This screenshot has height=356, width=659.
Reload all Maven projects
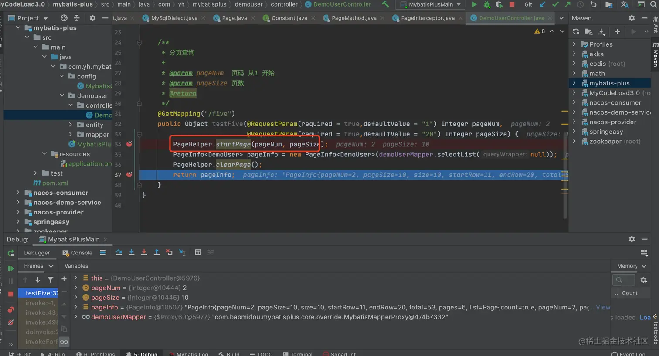click(576, 31)
